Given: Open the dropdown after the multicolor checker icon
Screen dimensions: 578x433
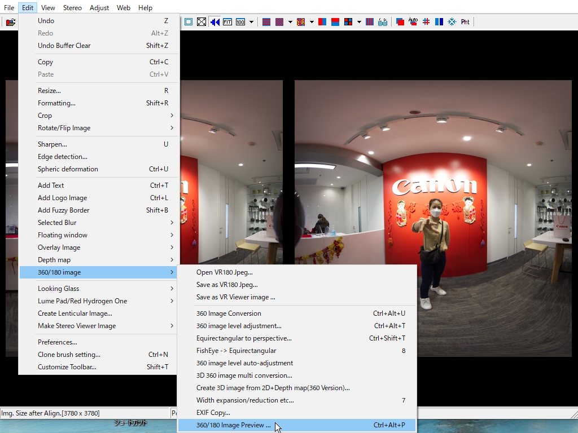Looking at the screenshot, I should pos(312,22).
